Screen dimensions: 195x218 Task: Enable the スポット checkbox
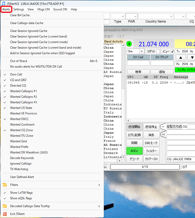pos(158,51)
